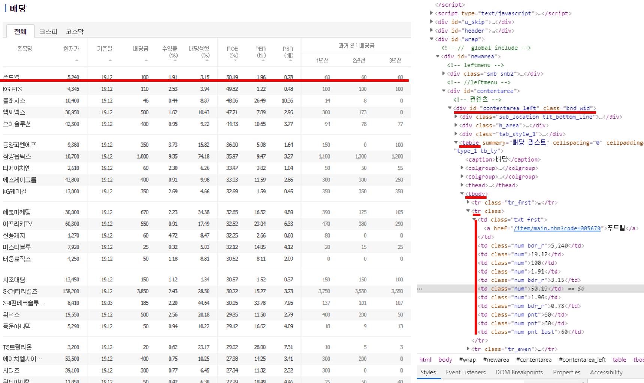This screenshot has height=383, width=644.
Task: Open the Accessibility tab
Action: pos(606,372)
